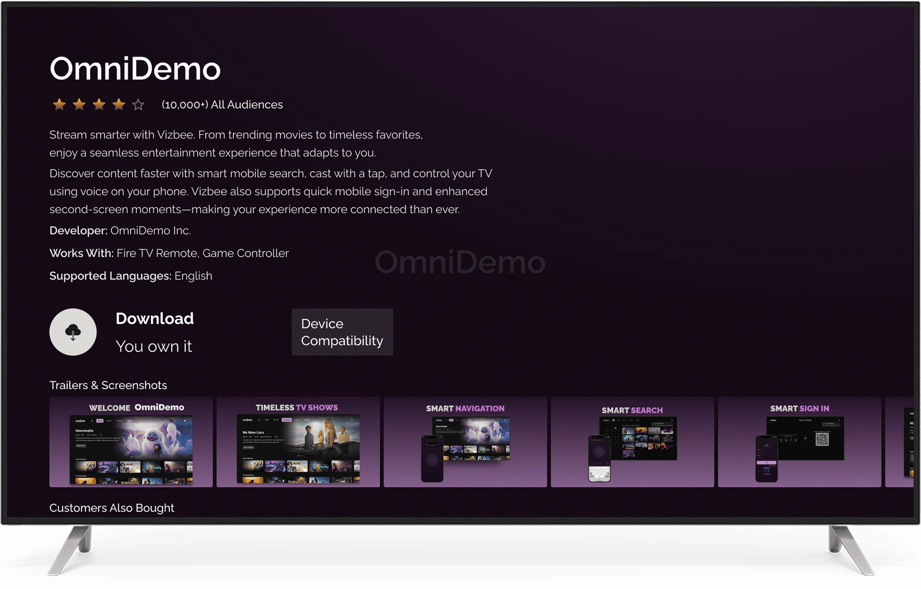This screenshot has height=589, width=921.
Task: View the TIMELESS TV SHOWS screenshot
Action: pos(298,443)
